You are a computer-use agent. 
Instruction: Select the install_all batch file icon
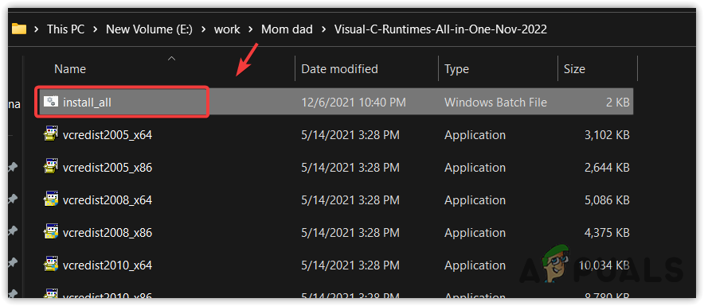(x=50, y=103)
